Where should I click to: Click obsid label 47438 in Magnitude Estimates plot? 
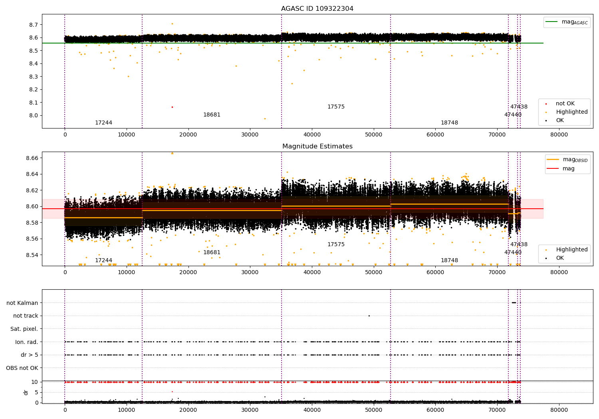click(519, 245)
